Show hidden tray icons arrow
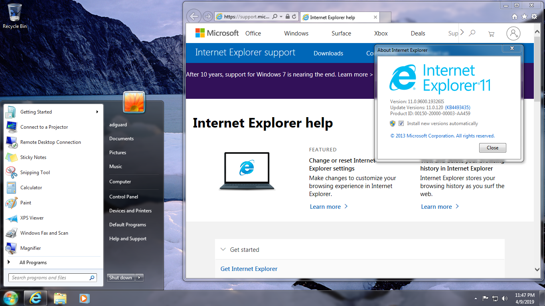The width and height of the screenshot is (545, 306). 476,298
